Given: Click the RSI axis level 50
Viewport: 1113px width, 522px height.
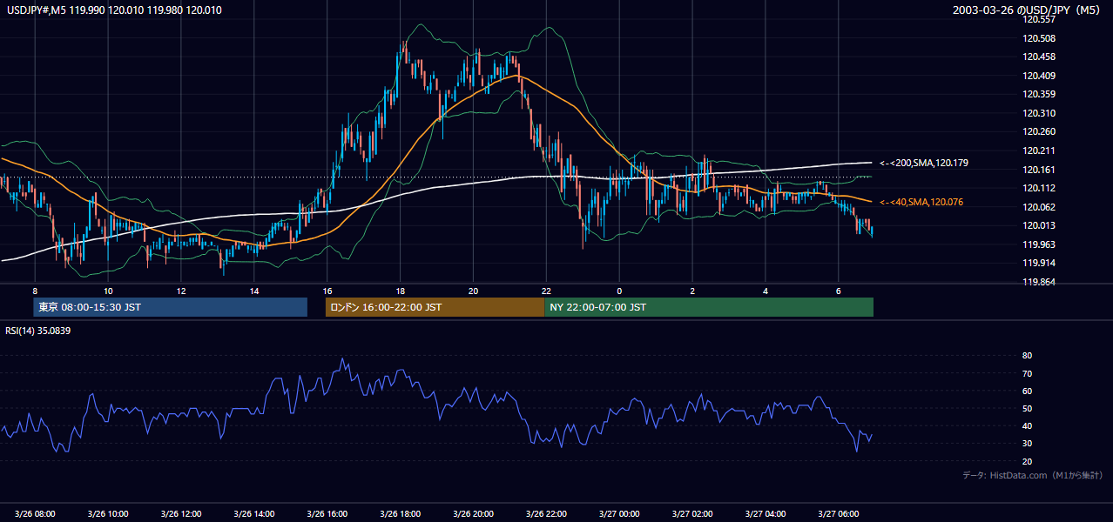Looking at the screenshot, I should (1027, 408).
